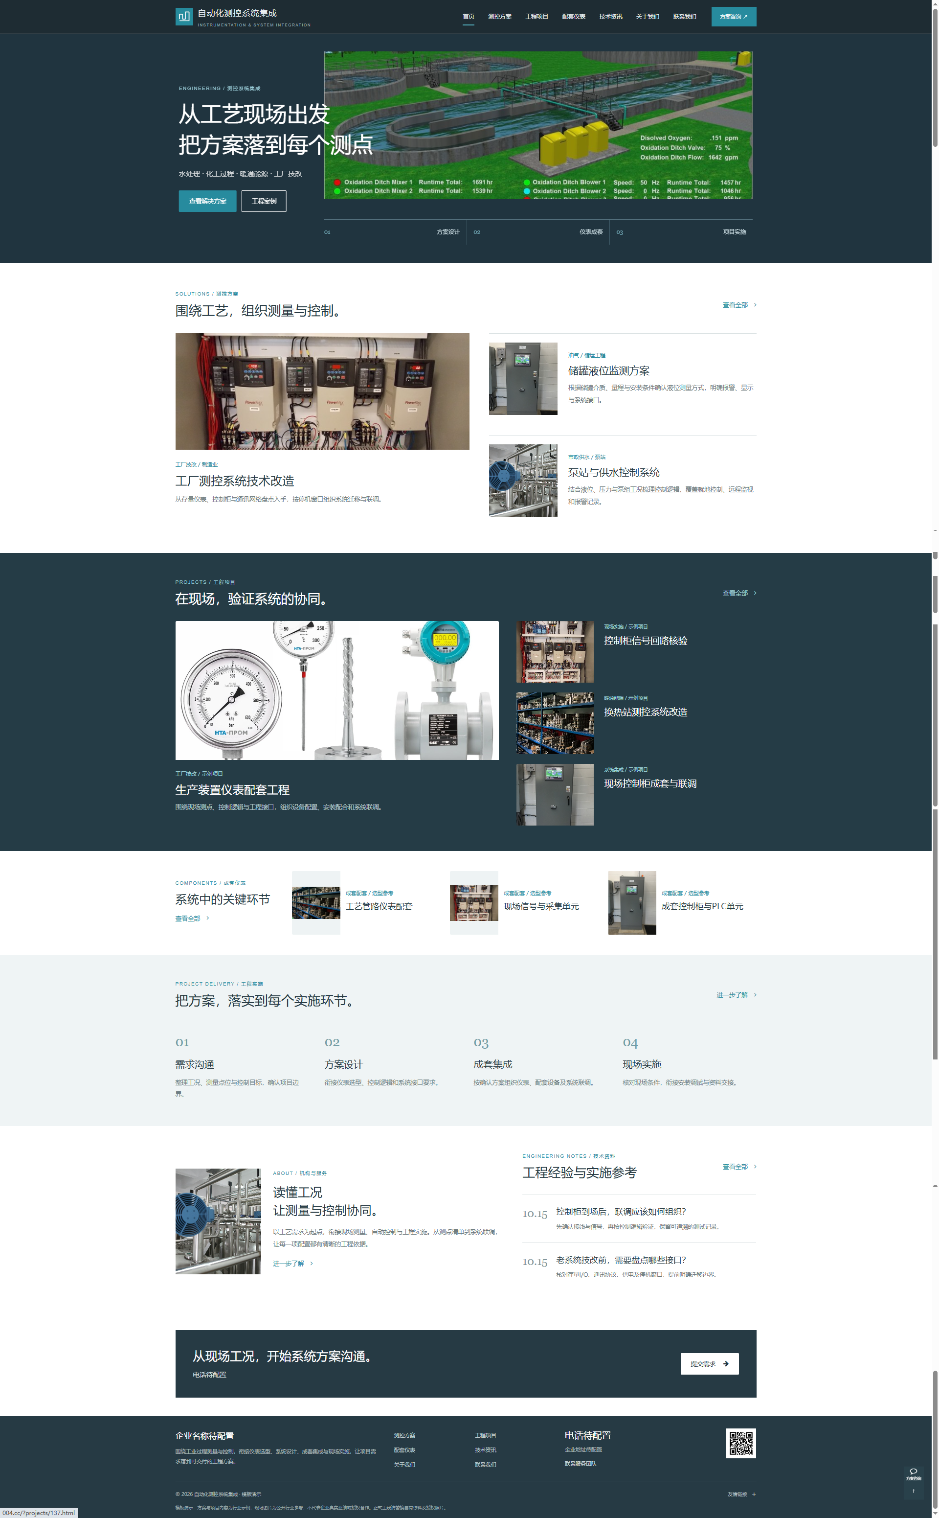Click the back-to-top arrow button
The height and width of the screenshot is (1518, 939).
(x=913, y=1491)
